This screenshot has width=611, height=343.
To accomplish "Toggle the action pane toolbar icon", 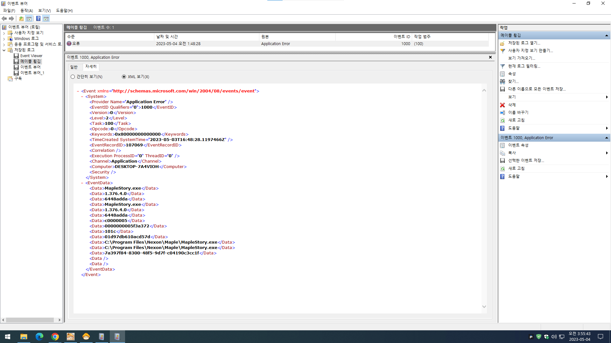I will [46, 18].
